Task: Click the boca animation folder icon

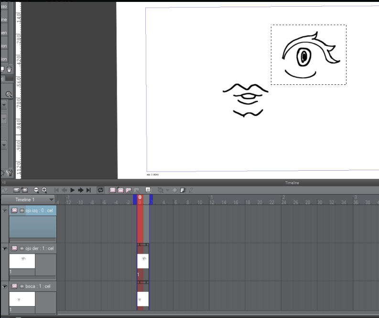Action: (14, 286)
